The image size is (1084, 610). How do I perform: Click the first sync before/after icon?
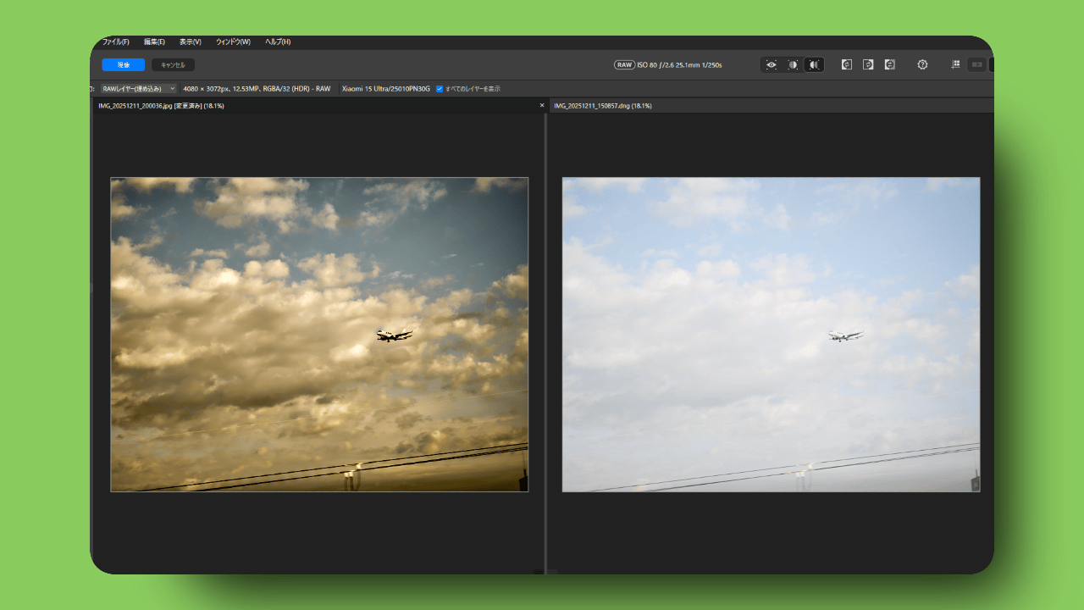[x=846, y=64]
